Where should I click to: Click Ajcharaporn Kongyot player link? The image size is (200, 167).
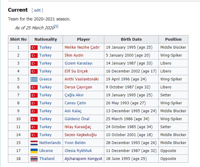(x=83, y=159)
